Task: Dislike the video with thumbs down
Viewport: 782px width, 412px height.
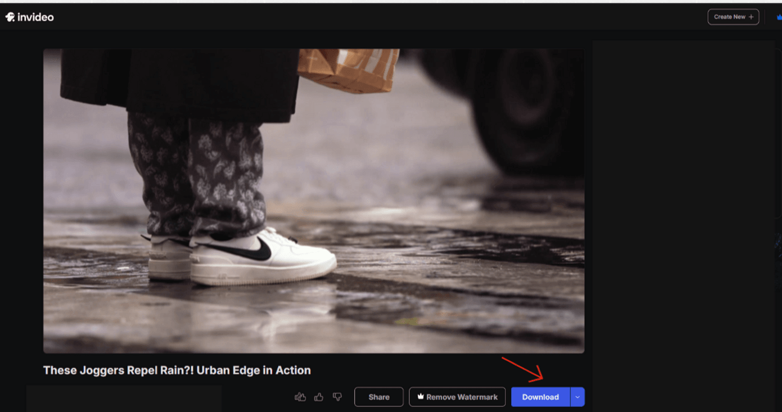Action: click(337, 397)
